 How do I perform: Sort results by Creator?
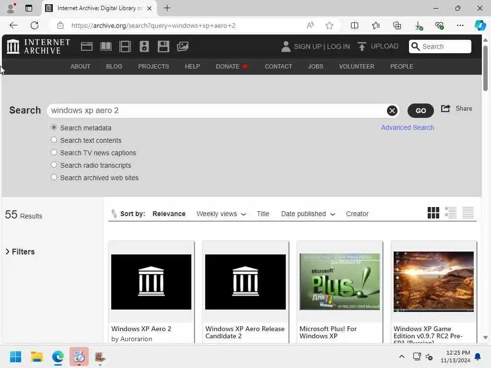coord(357,214)
